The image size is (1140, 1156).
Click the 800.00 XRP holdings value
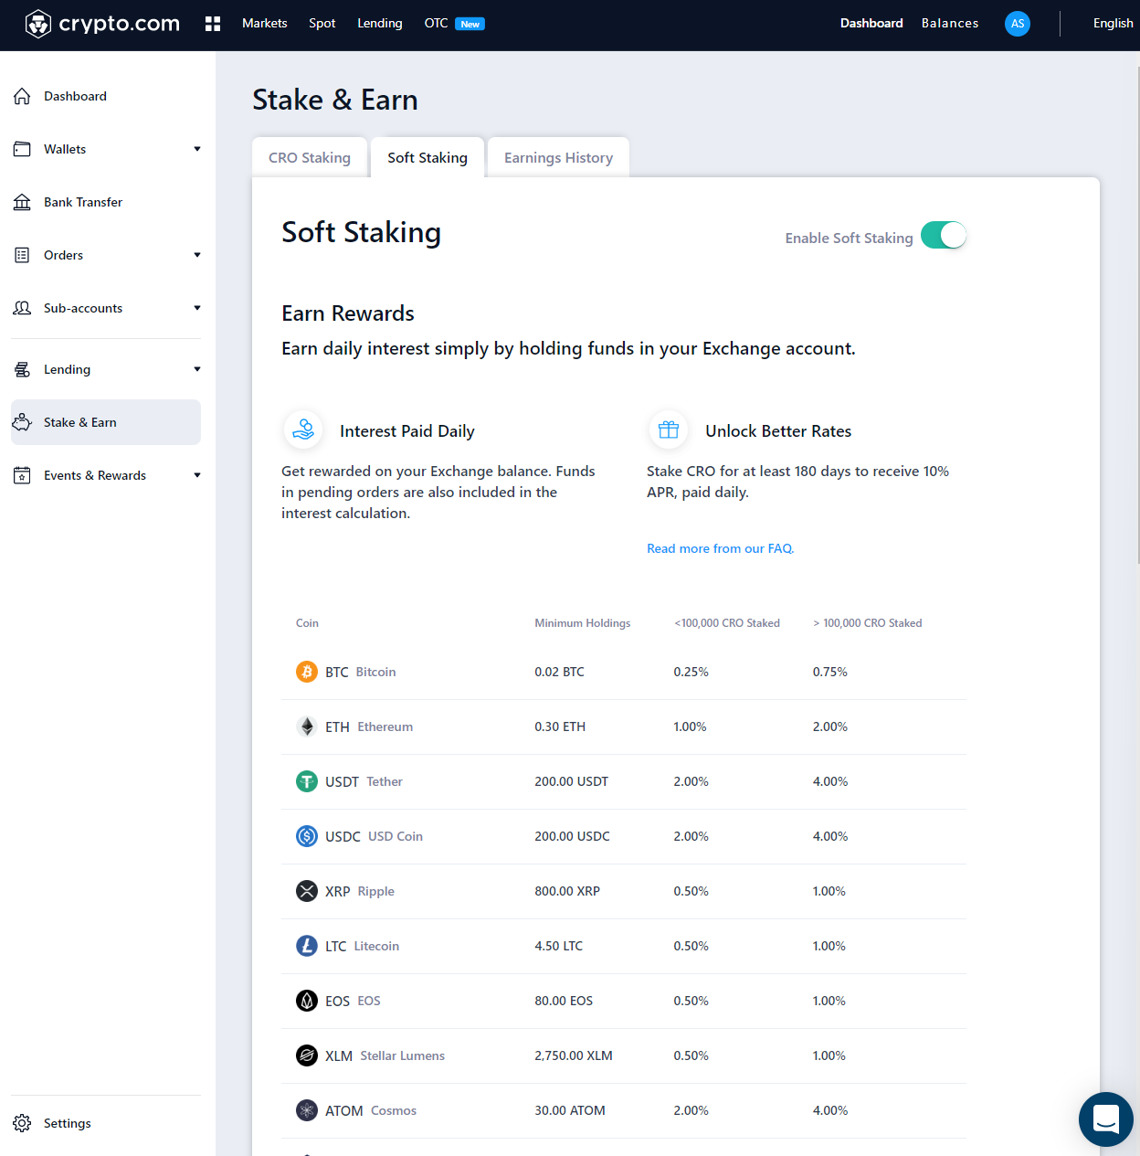click(x=567, y=891)
